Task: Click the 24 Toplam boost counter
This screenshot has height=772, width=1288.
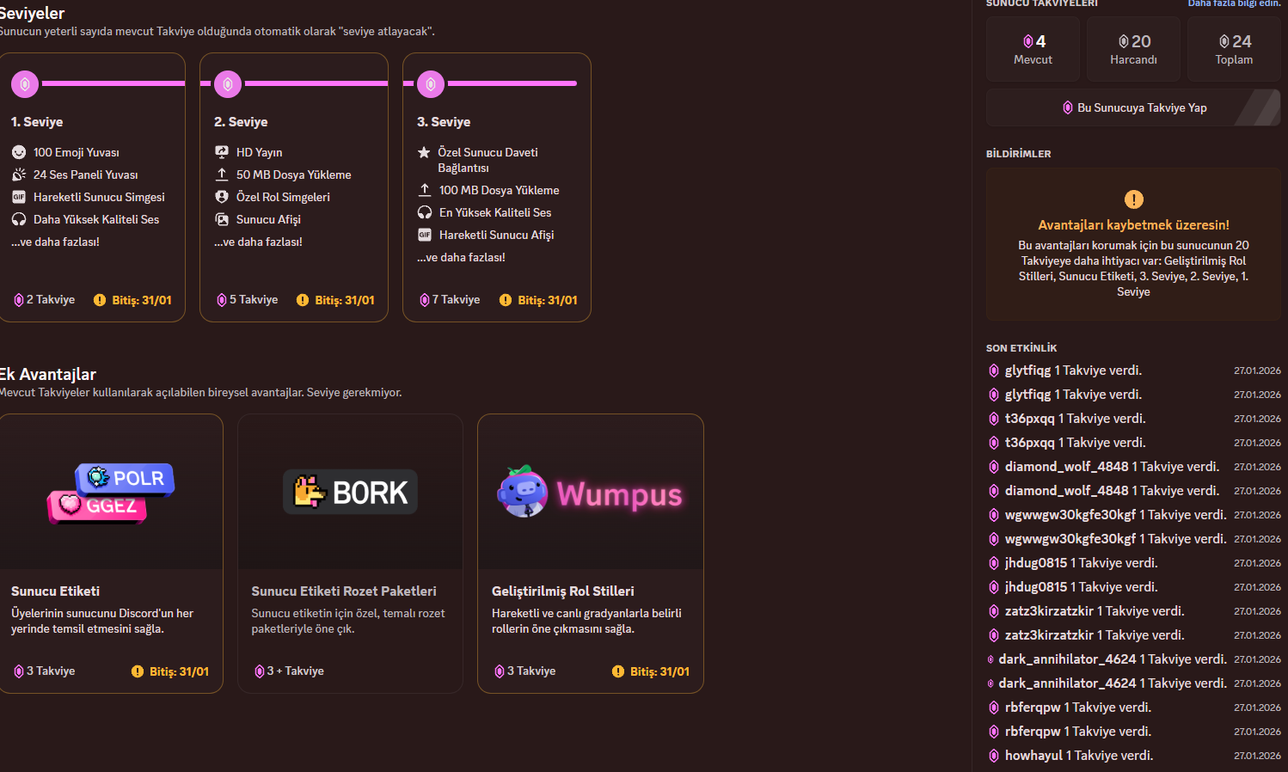Action: (1234, 49)
